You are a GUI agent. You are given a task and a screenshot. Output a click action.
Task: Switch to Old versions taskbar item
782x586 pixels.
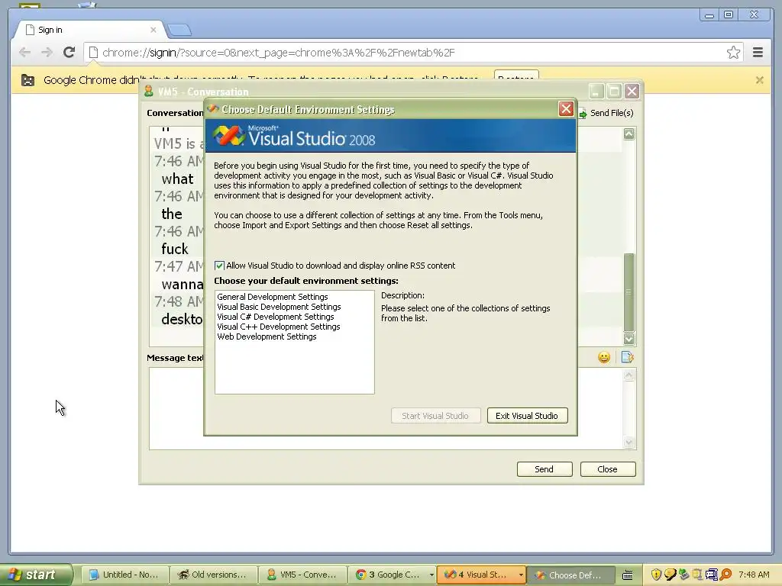[213, 575]
